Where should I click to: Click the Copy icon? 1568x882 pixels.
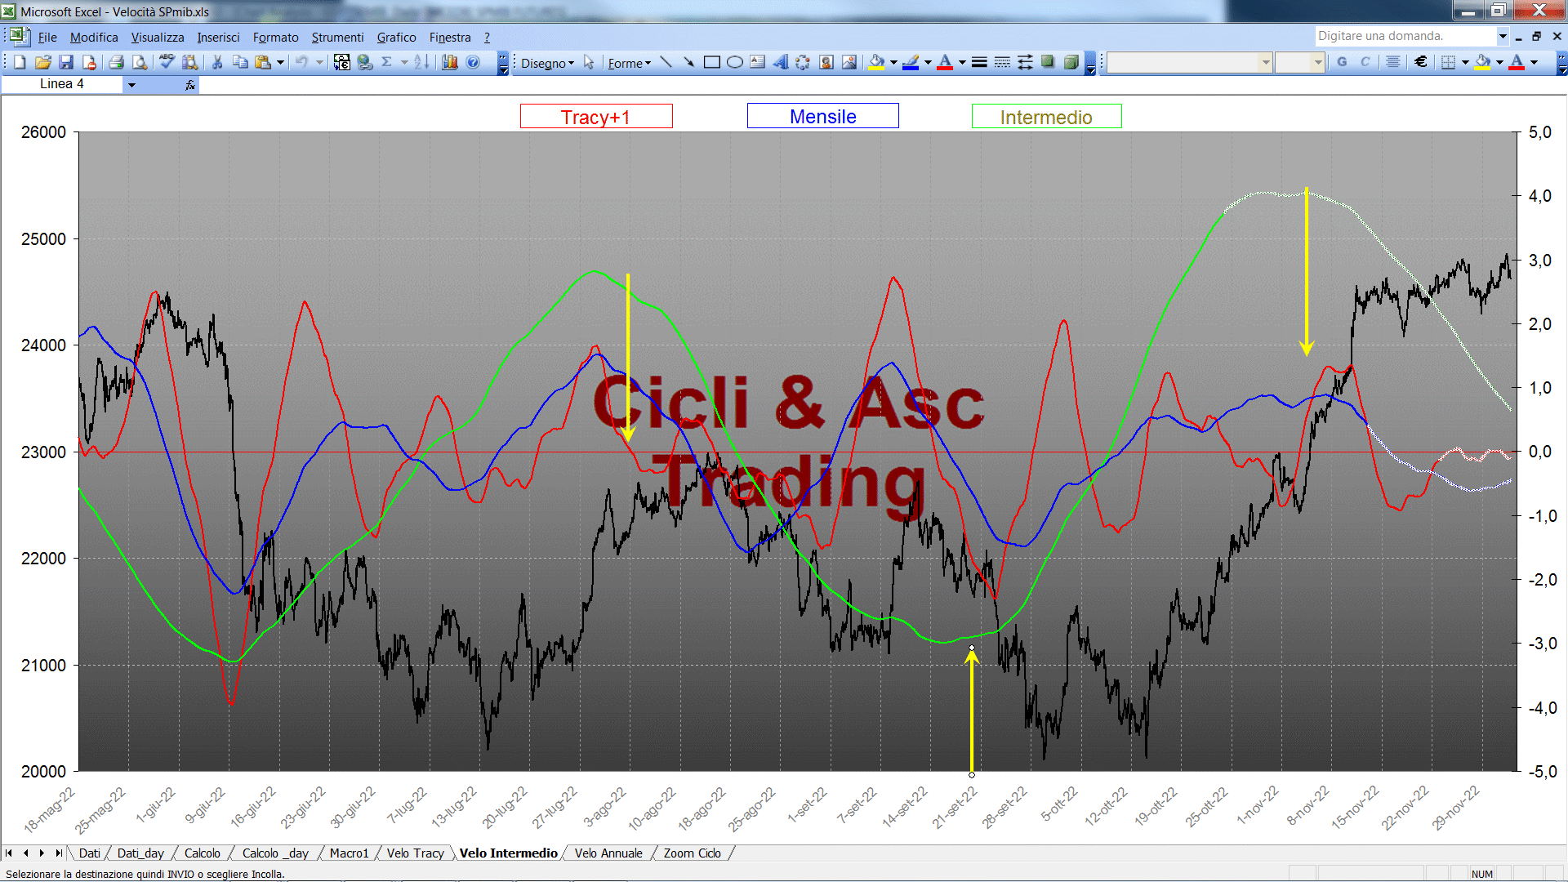[240, 62]
